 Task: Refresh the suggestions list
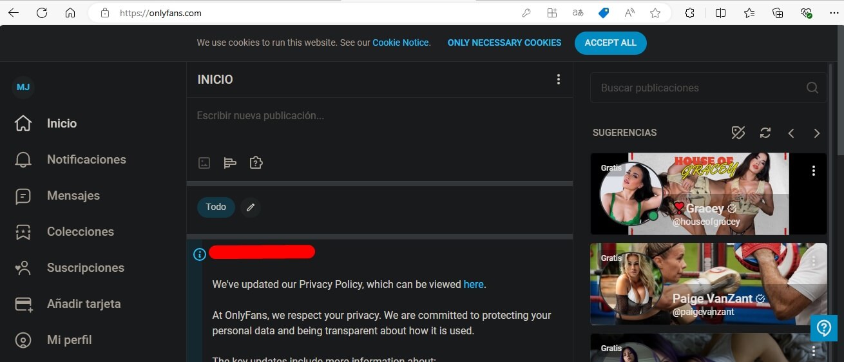pyautogui.click(x=765, y=133)
